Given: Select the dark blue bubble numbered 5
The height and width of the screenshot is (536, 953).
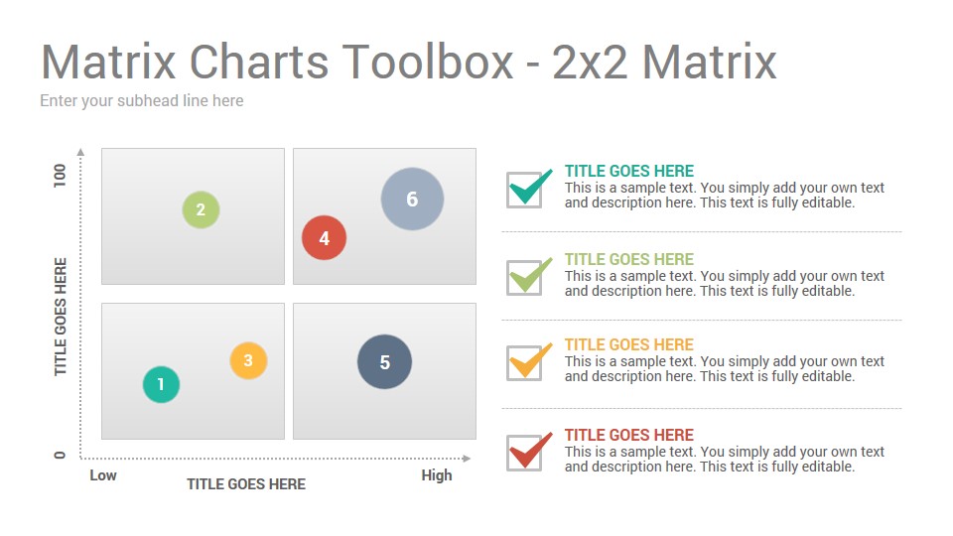Looking at the screenshot, I should point(385,361).
